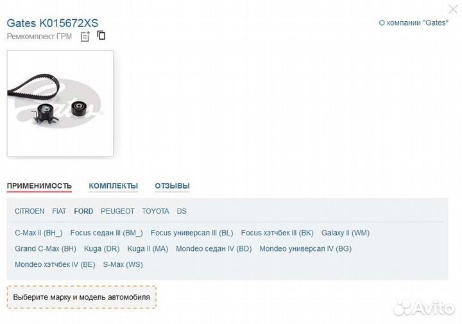Copy part number with copy icon
Image resolution: width=462 pixels, height=324 pixels.
click(x=101, y=35)
